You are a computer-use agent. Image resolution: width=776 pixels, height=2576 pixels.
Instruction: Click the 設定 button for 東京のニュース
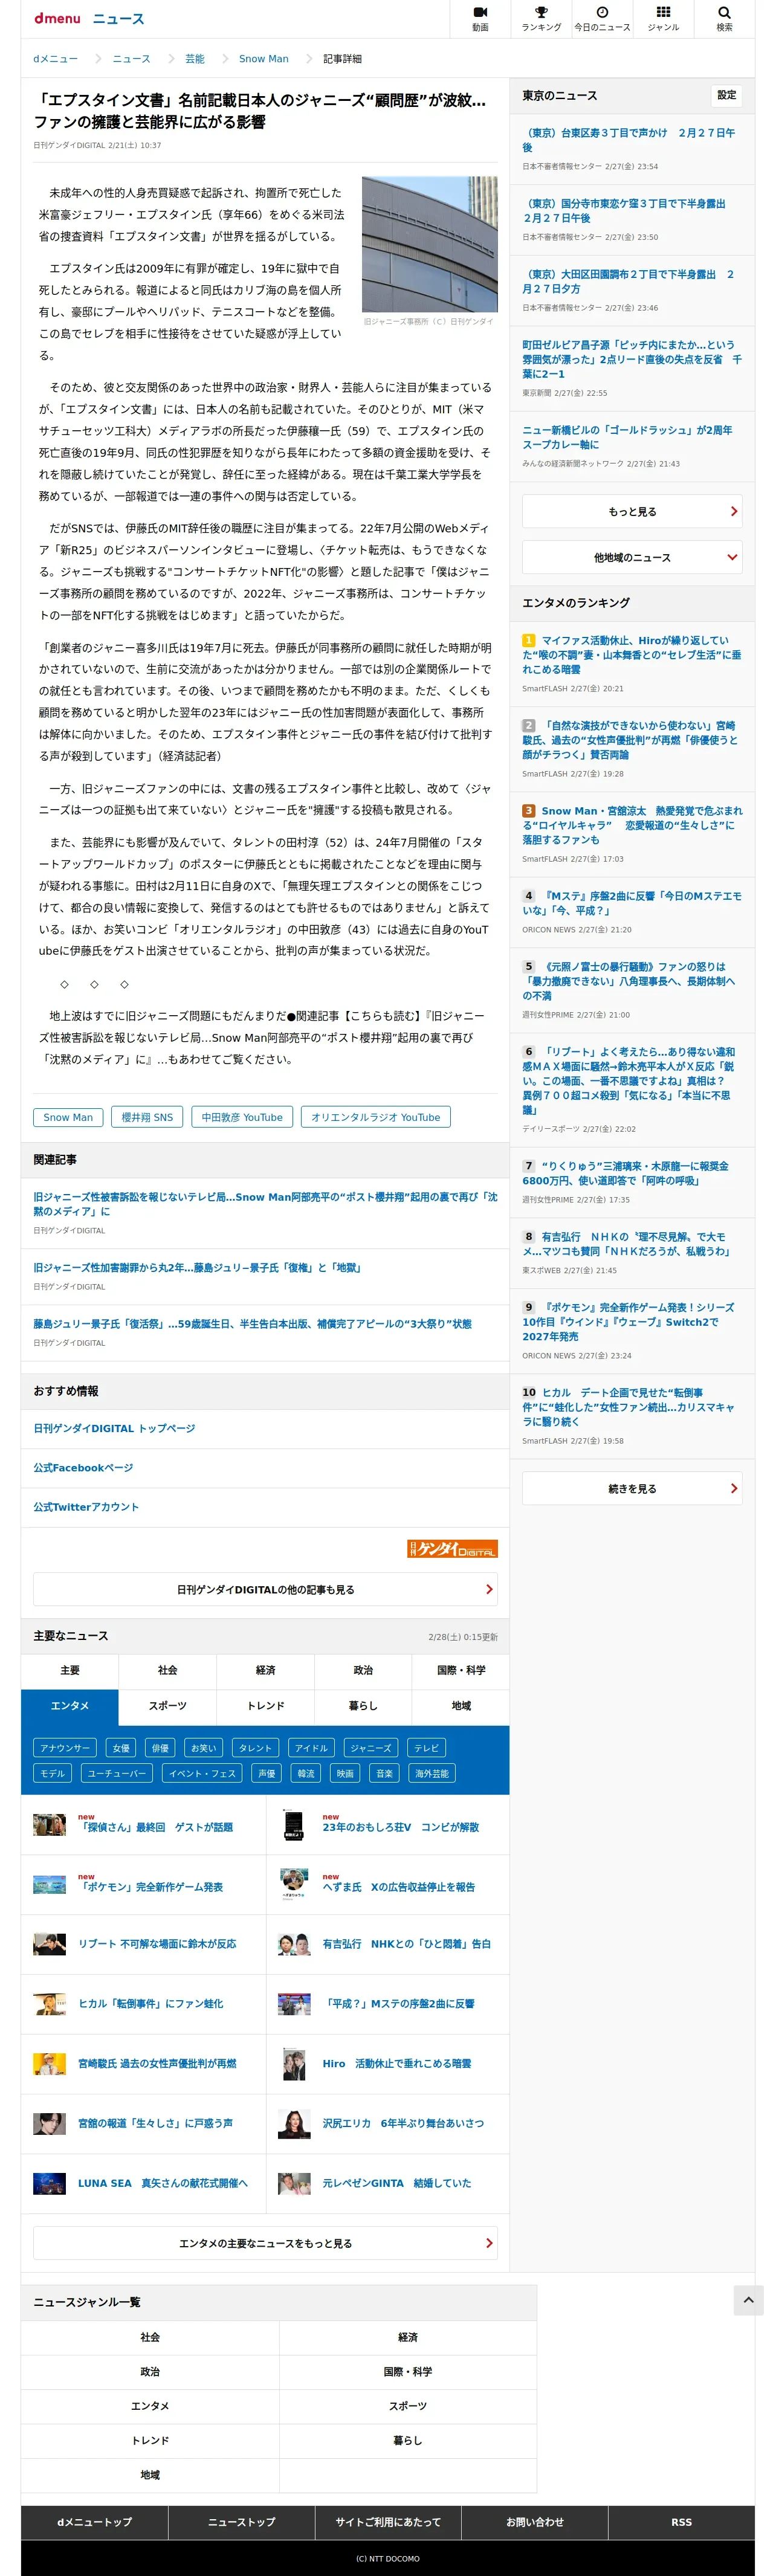pyautogui.click(x=727, y=95)
